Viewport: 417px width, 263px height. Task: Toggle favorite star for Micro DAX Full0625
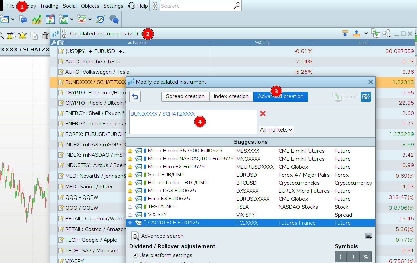tap(130, 191)
